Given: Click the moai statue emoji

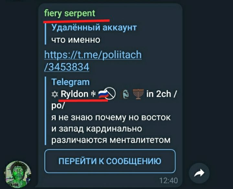Looking at the screenshot, I should (x=126, y=94).
